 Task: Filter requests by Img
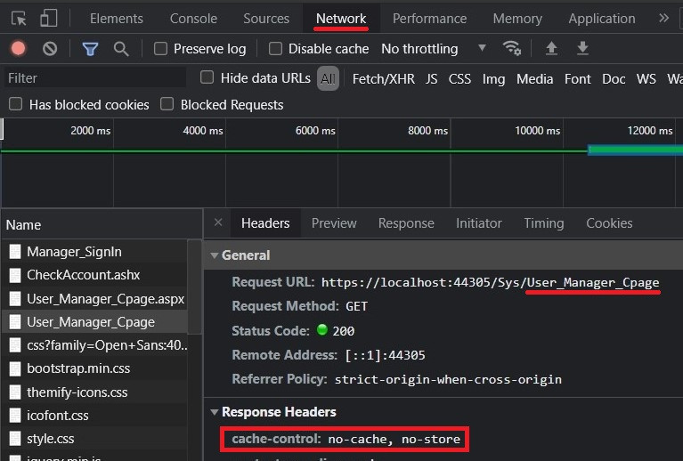493,79
